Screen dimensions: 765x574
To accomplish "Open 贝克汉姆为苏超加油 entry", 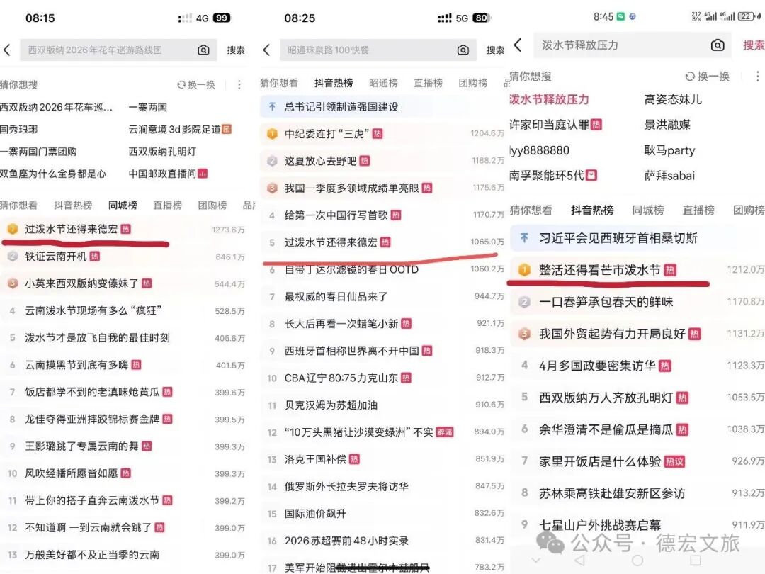I will (383, 405).
